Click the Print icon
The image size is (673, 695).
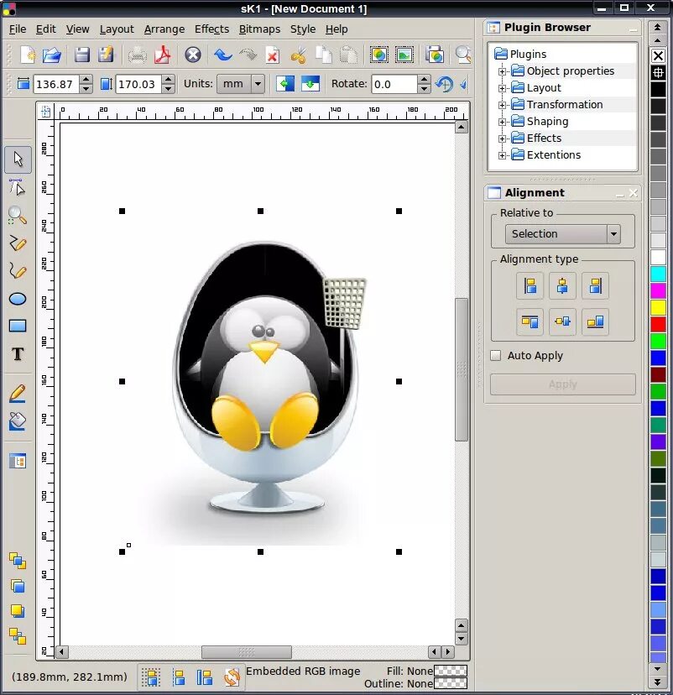(x=138, y=55)
